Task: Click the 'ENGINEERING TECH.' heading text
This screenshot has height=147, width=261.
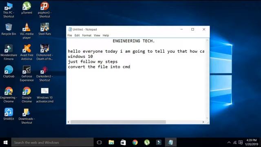Action: pos(134,41)
